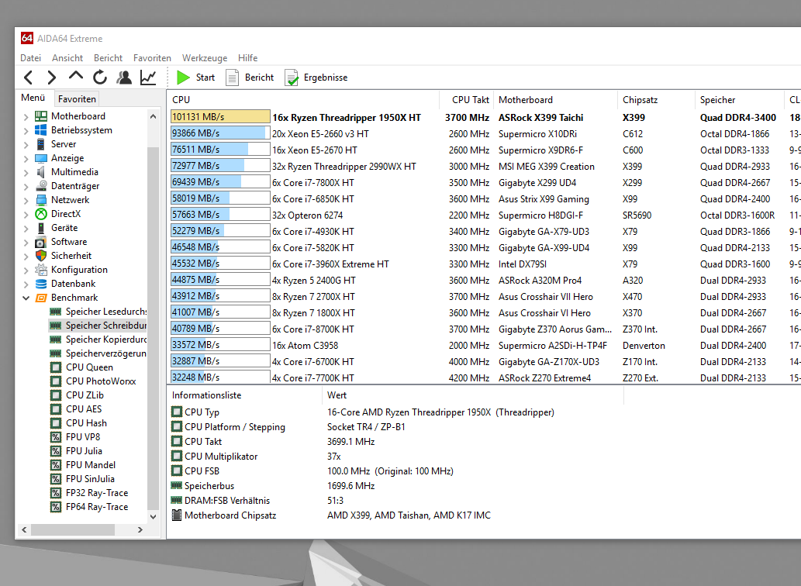Select the FP32 Ray-Trace benchmark icon
Viewport: 801px width, 586px height.
pos(56,493)
